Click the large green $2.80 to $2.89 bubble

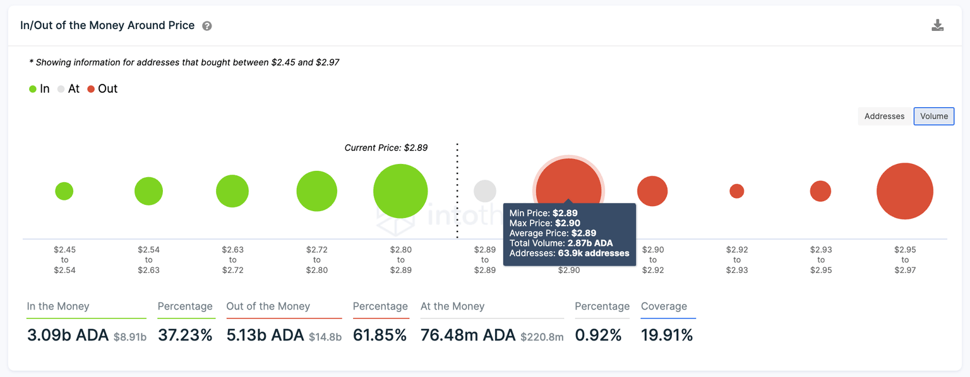pos(400,191)
